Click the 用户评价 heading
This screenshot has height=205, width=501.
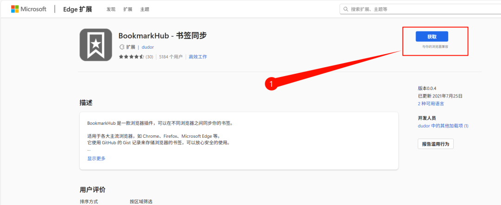[93, 190]
